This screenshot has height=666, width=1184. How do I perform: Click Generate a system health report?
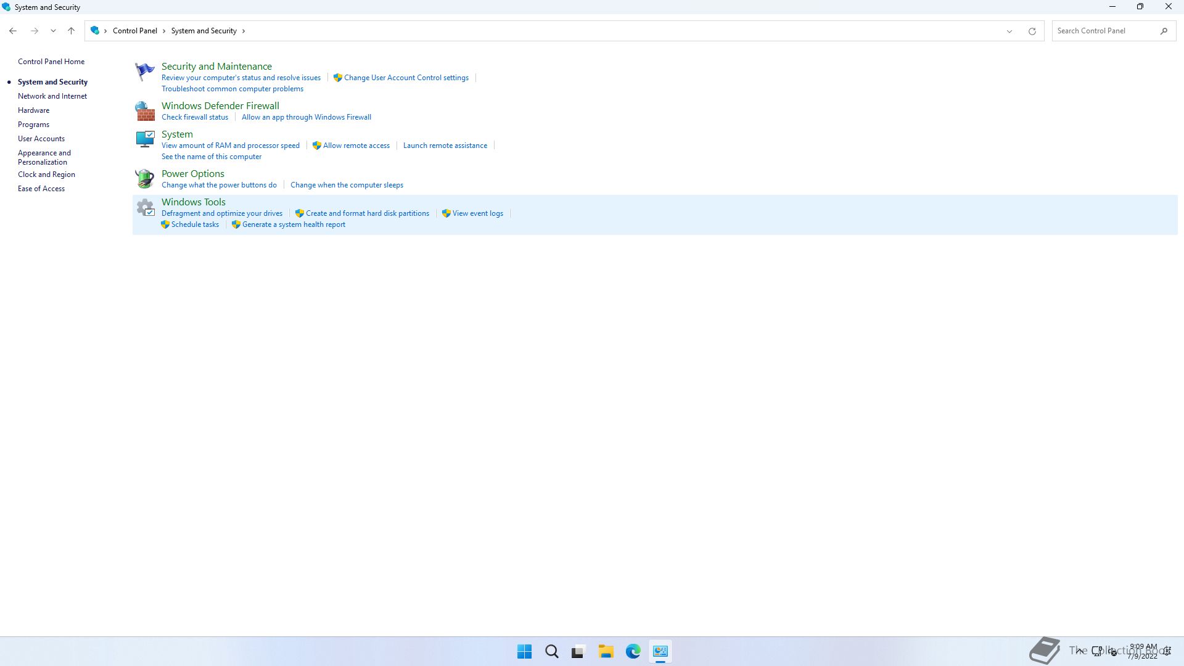[x=294, y=224]
